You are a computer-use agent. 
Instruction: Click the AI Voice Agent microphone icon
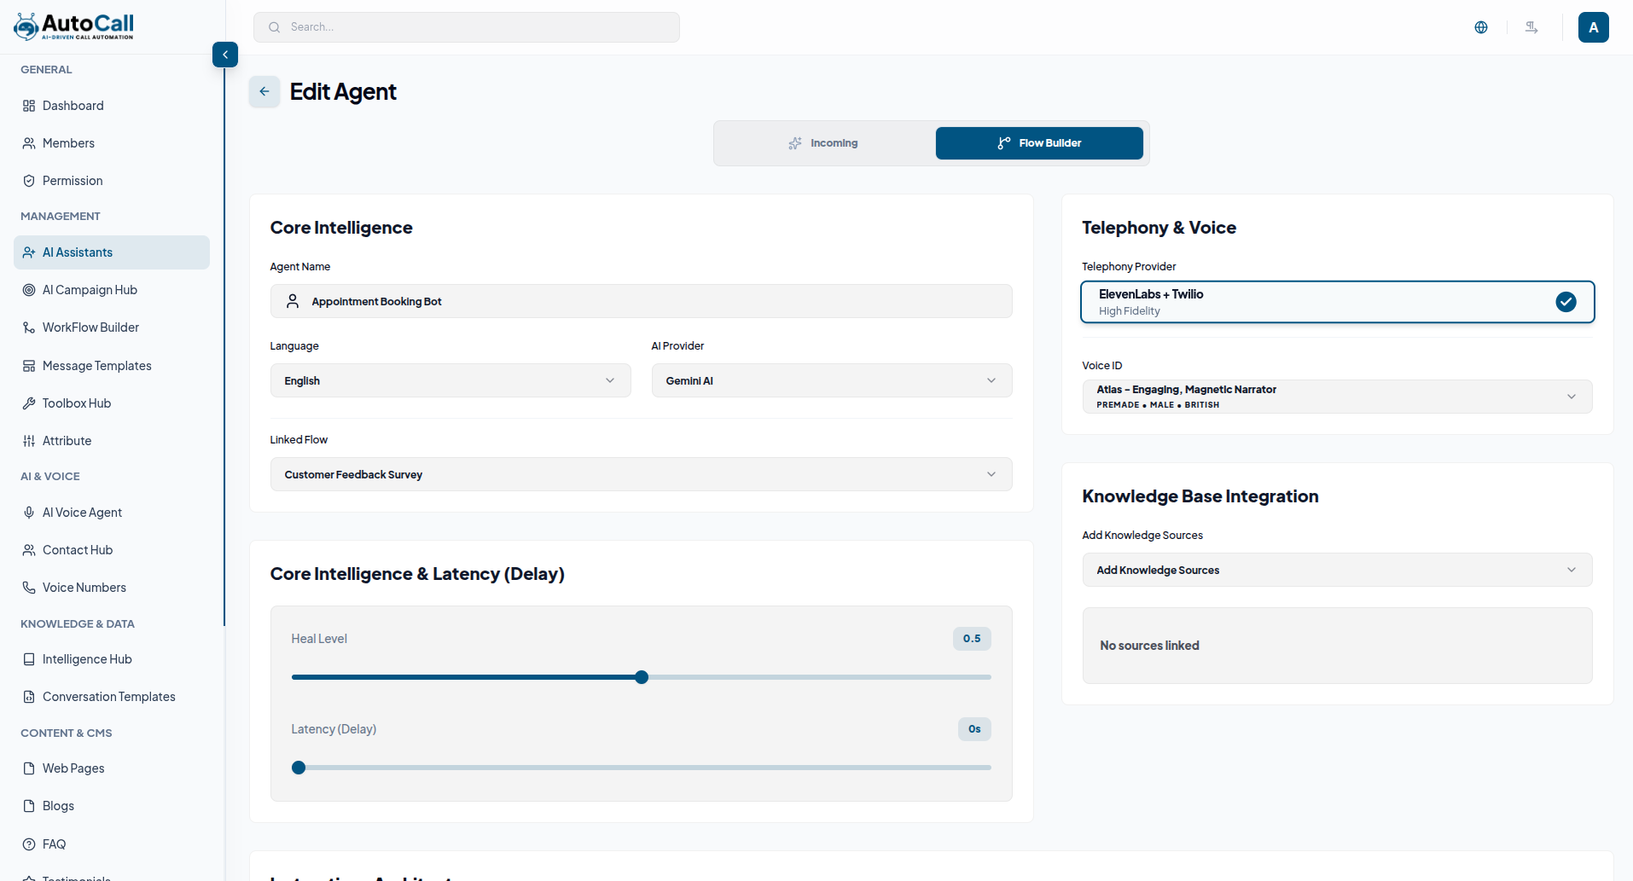[29, 513]
